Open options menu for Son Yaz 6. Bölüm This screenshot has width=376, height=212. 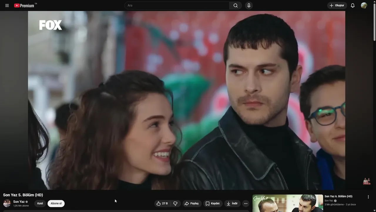click(x=368, y=197)
